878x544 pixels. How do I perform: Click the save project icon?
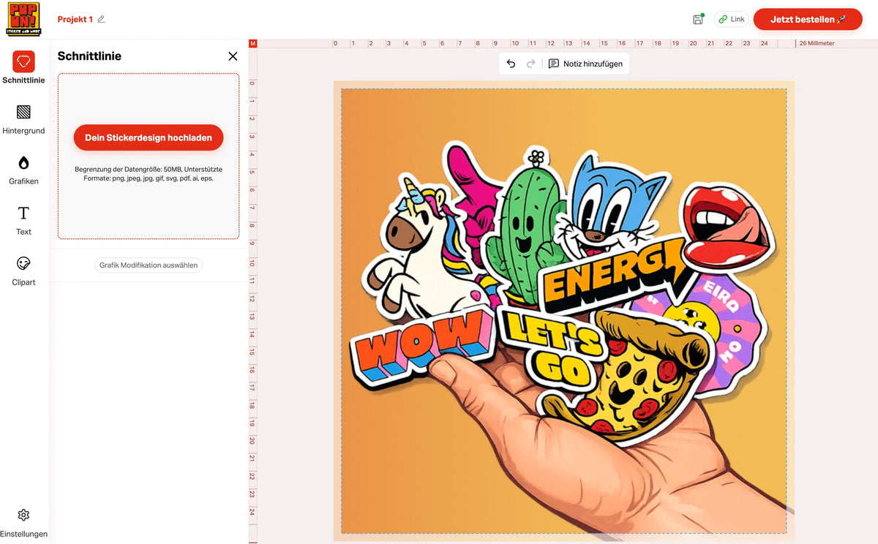click(x=697, y=19)
